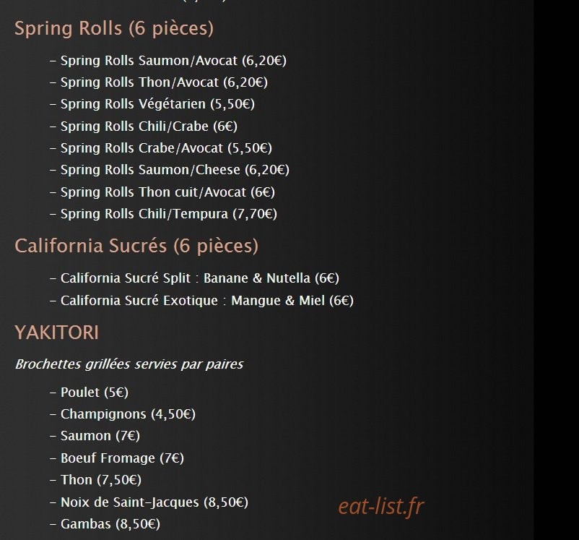Pick the Boeuf Fromage skewer

point(117,458)
